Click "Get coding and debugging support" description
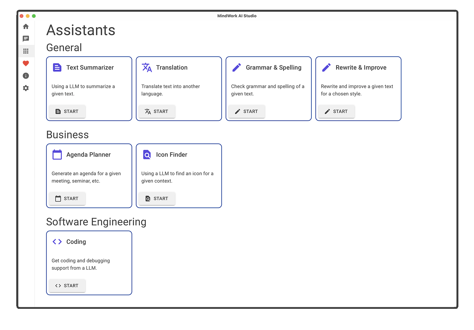474x330 pixels. point(81,264)
